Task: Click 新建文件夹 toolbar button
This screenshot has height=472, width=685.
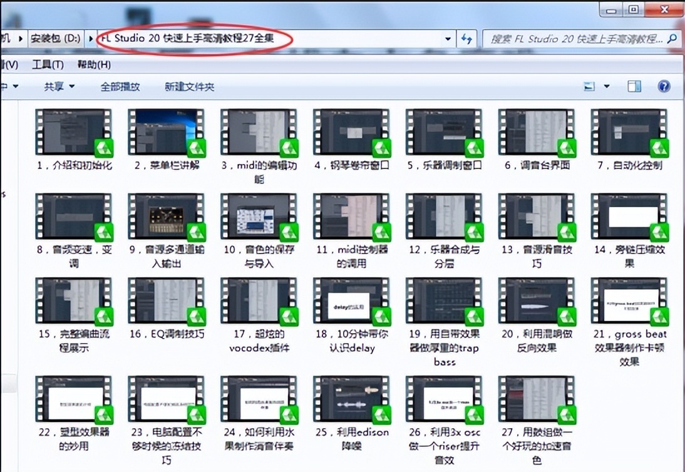Action: (189, 86)
